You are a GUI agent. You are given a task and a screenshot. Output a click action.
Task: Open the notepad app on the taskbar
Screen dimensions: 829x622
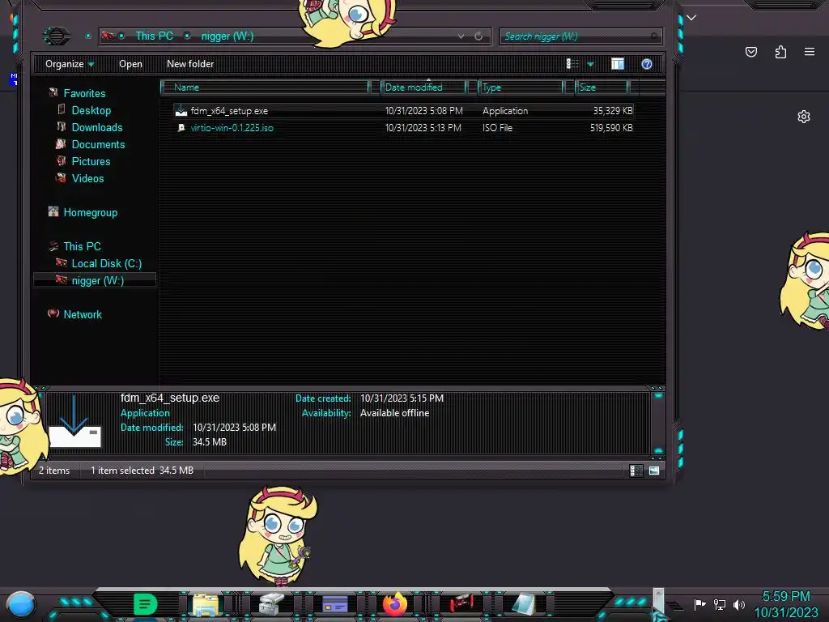[x=523, y=604]
